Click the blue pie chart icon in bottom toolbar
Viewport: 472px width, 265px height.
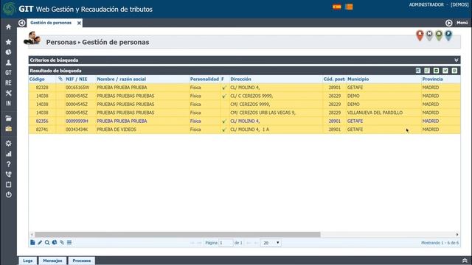tap(55, 242)
